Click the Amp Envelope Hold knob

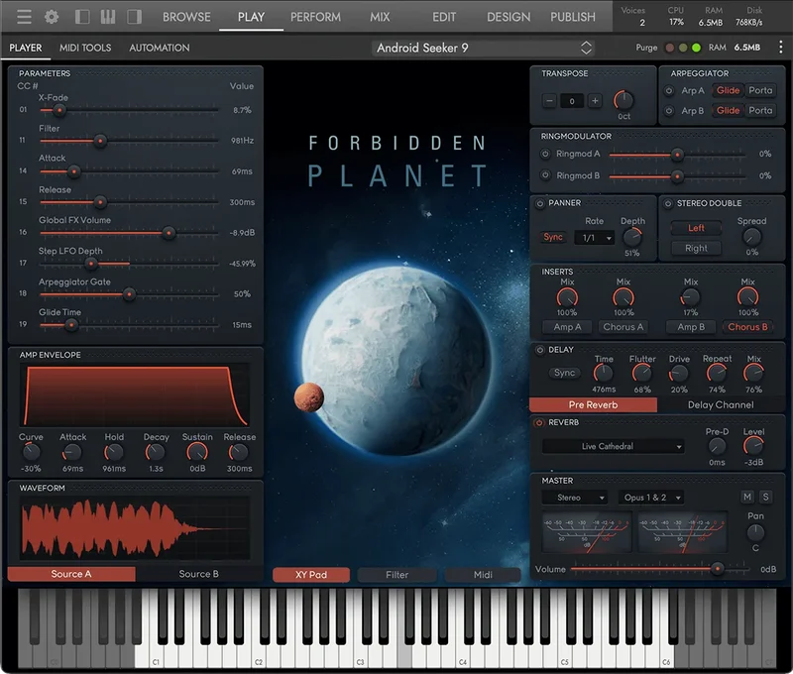pos(114,452)
